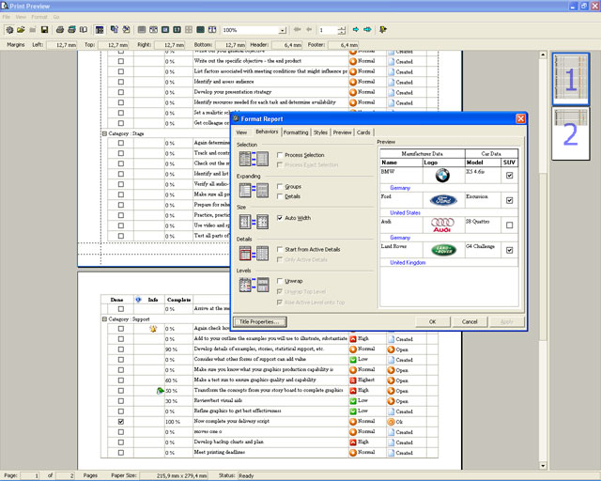Click the Print printer icon in toolbar
This screenshot has height=481, width=601.
[x=59, y=30]
